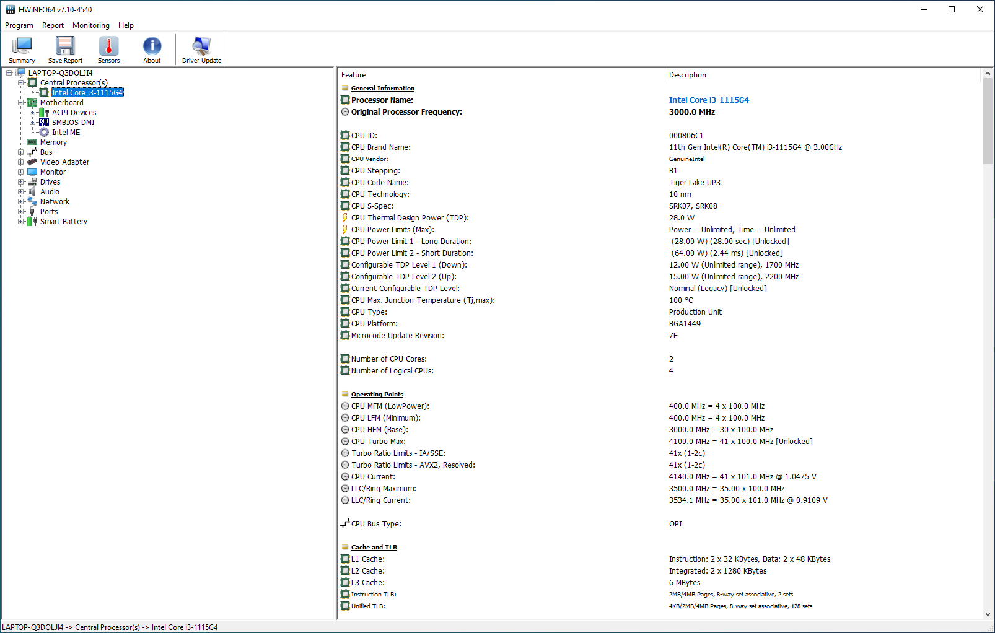Click the Ports plug icon
995x633 pixels.
pyautogui.click(x=32, y=211)
